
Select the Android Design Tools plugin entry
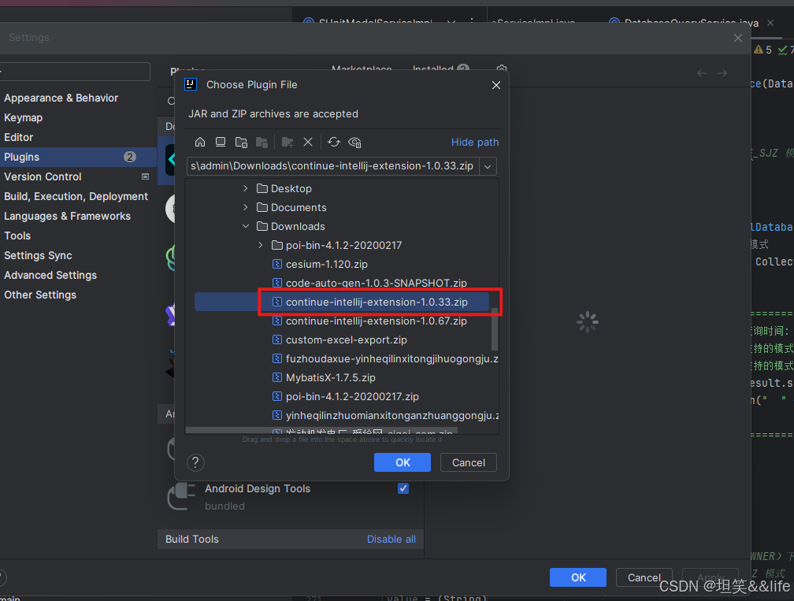click(x=290, y=497)
